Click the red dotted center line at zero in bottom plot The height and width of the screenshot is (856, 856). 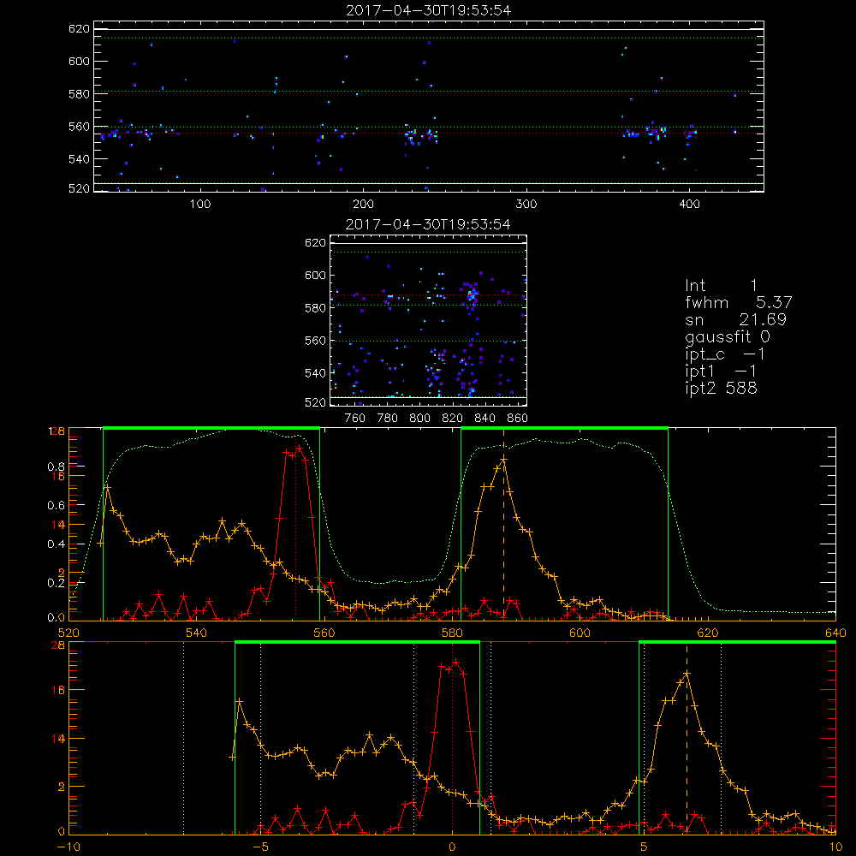tap(452, 738)
